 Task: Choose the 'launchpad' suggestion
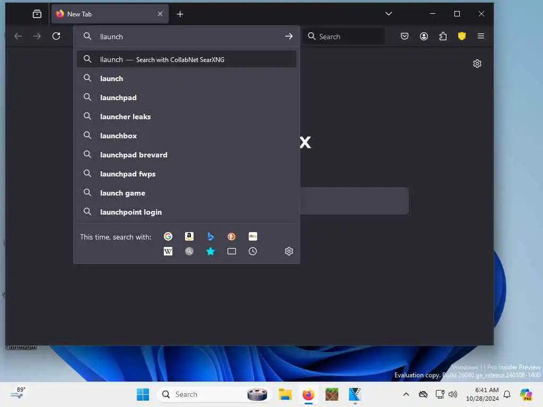click(x=187, y=98)
